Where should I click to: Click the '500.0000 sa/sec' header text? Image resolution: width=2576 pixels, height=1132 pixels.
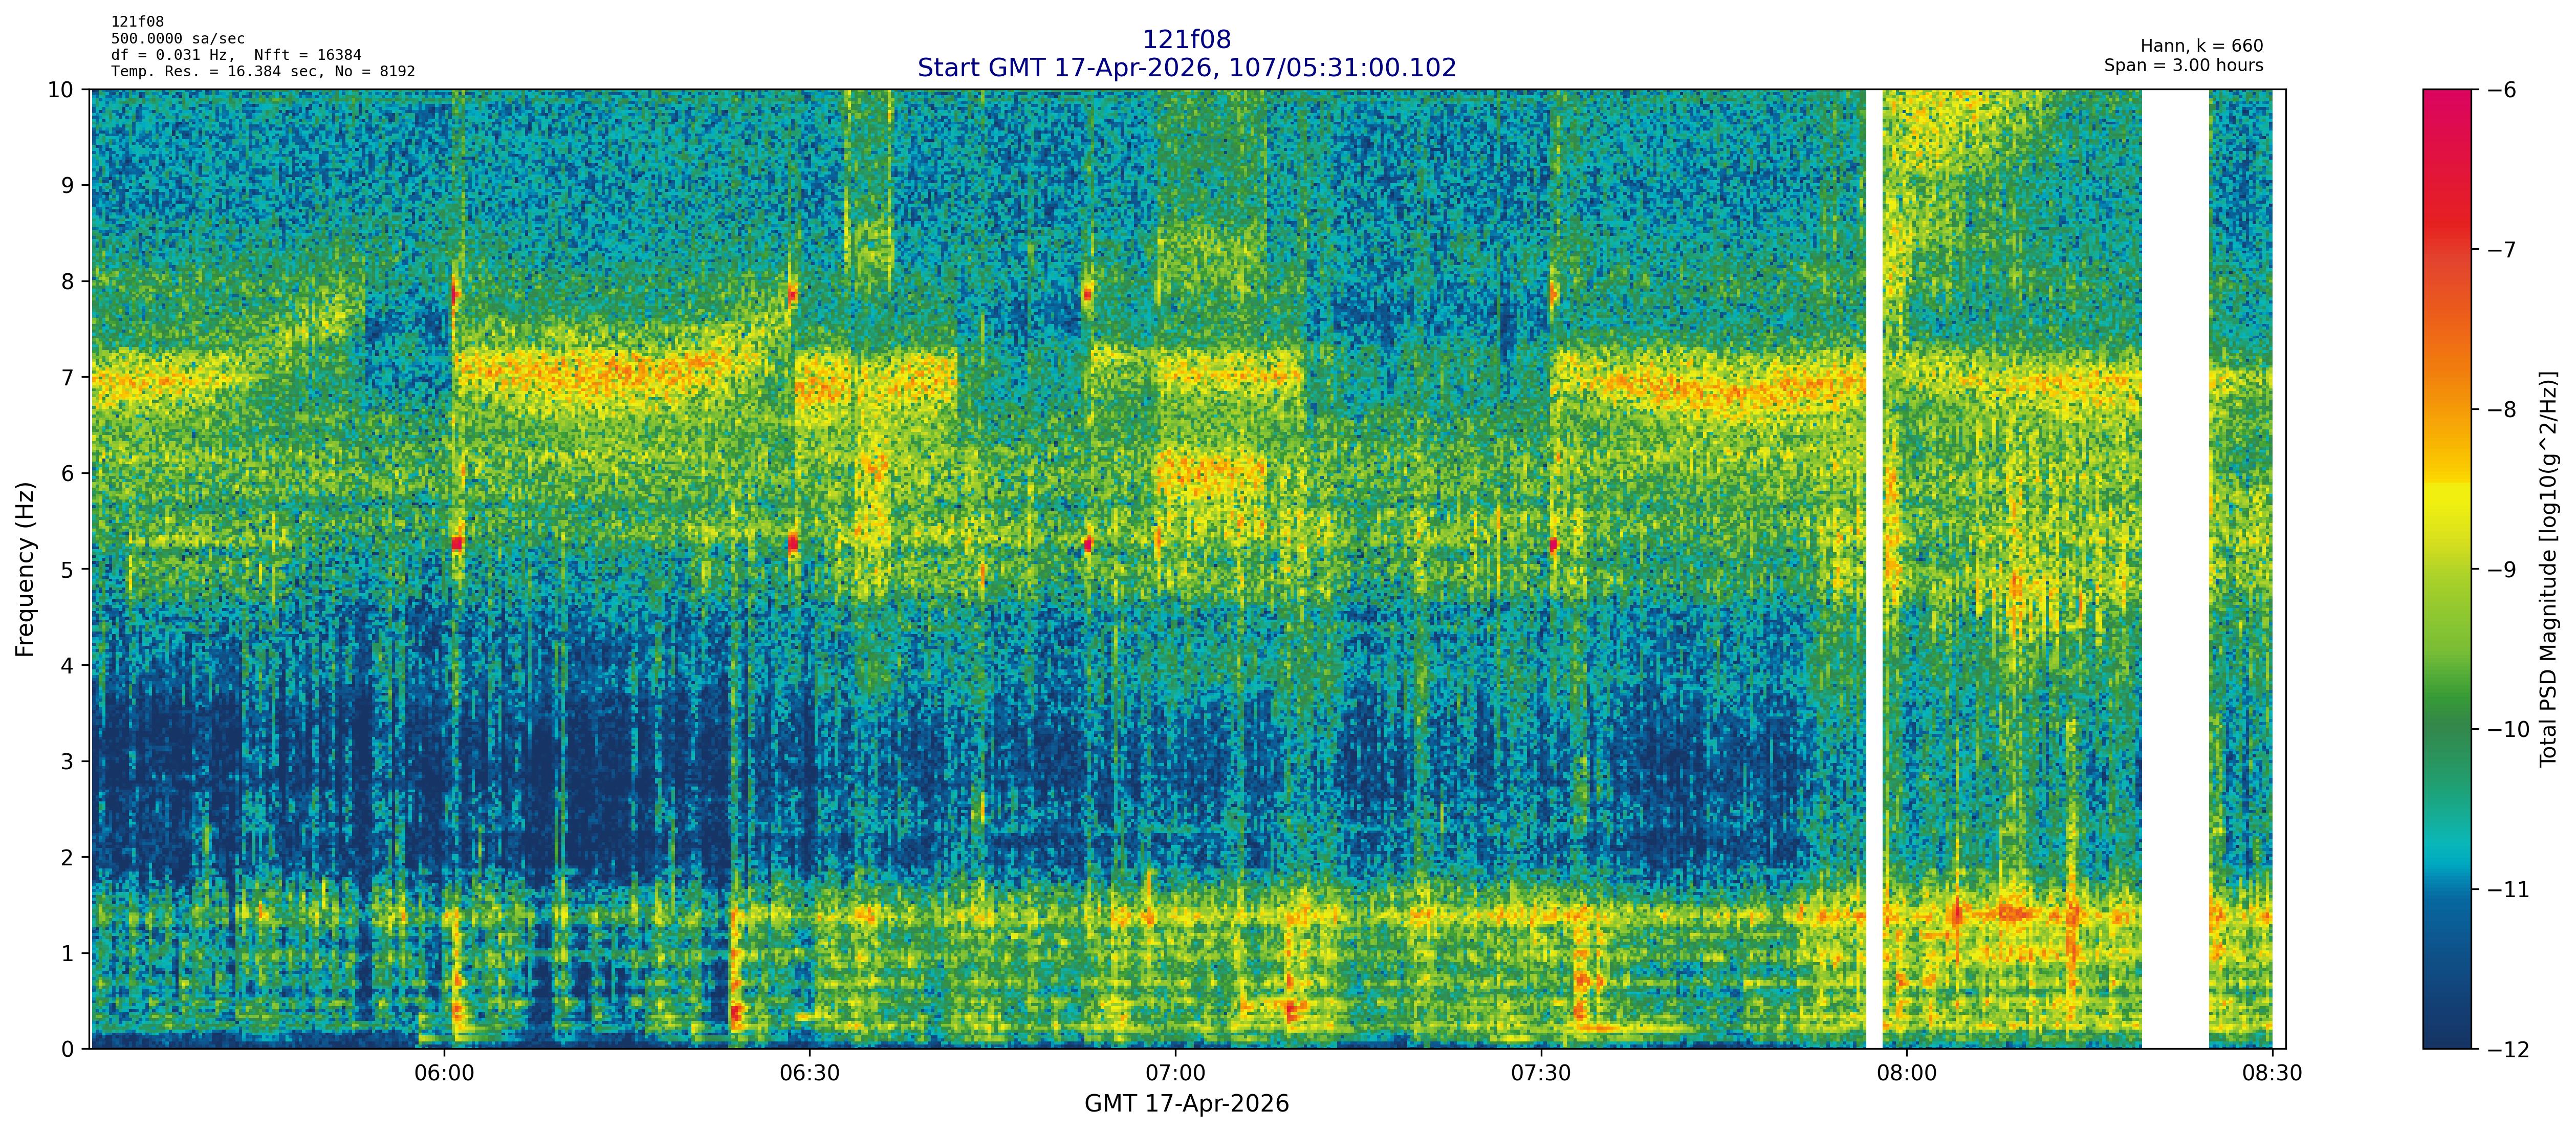[x=177, y=39]
